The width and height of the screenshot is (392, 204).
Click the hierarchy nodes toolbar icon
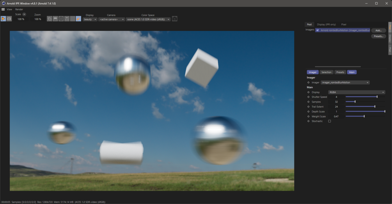(67, 19)
